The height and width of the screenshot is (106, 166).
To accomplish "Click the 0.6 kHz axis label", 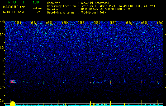I will (2, 101).
